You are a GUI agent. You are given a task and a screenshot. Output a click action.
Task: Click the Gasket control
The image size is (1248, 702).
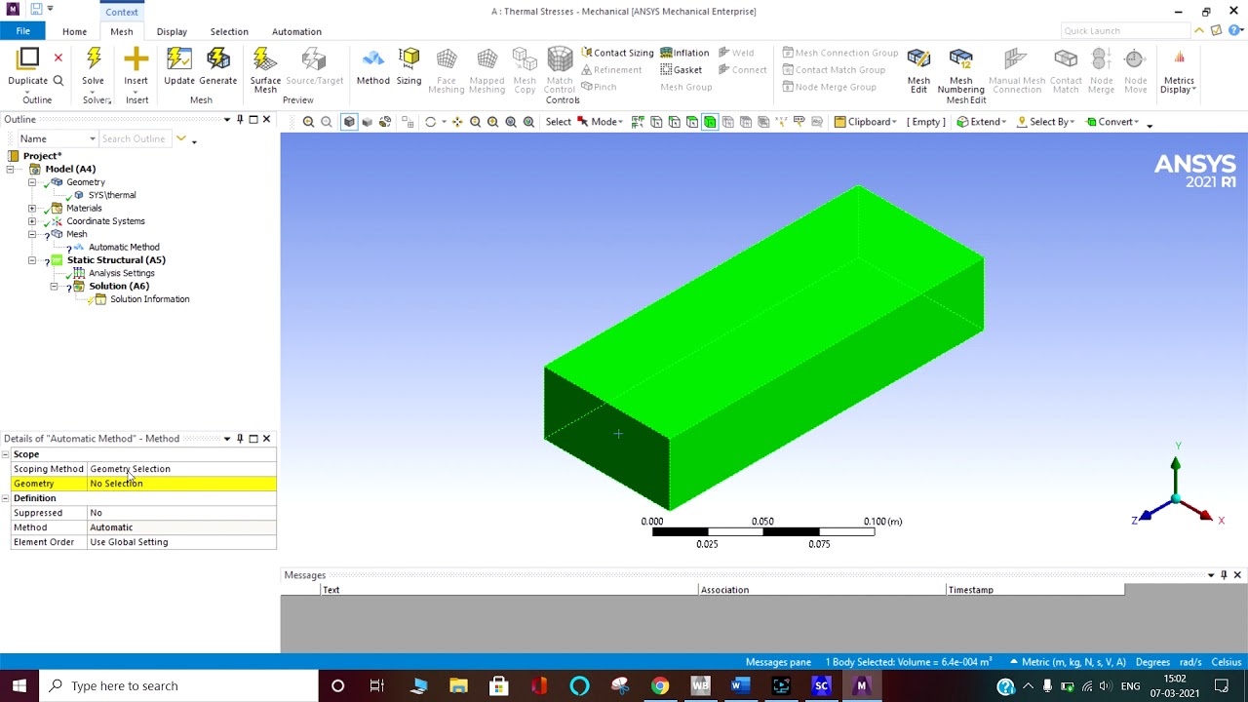click(x=681, y=70)
